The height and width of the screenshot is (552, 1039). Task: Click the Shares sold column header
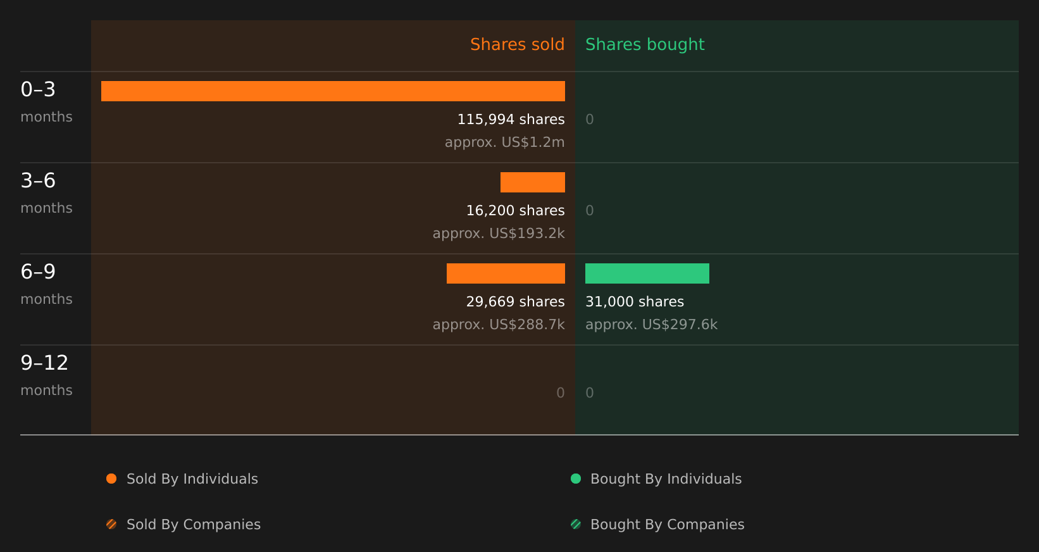click(517, 44)
